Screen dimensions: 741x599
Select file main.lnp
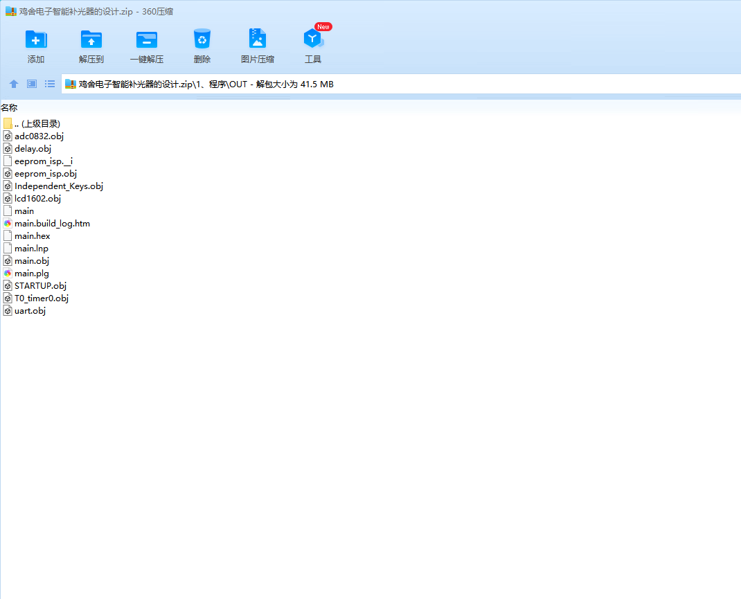coord(31,249)
